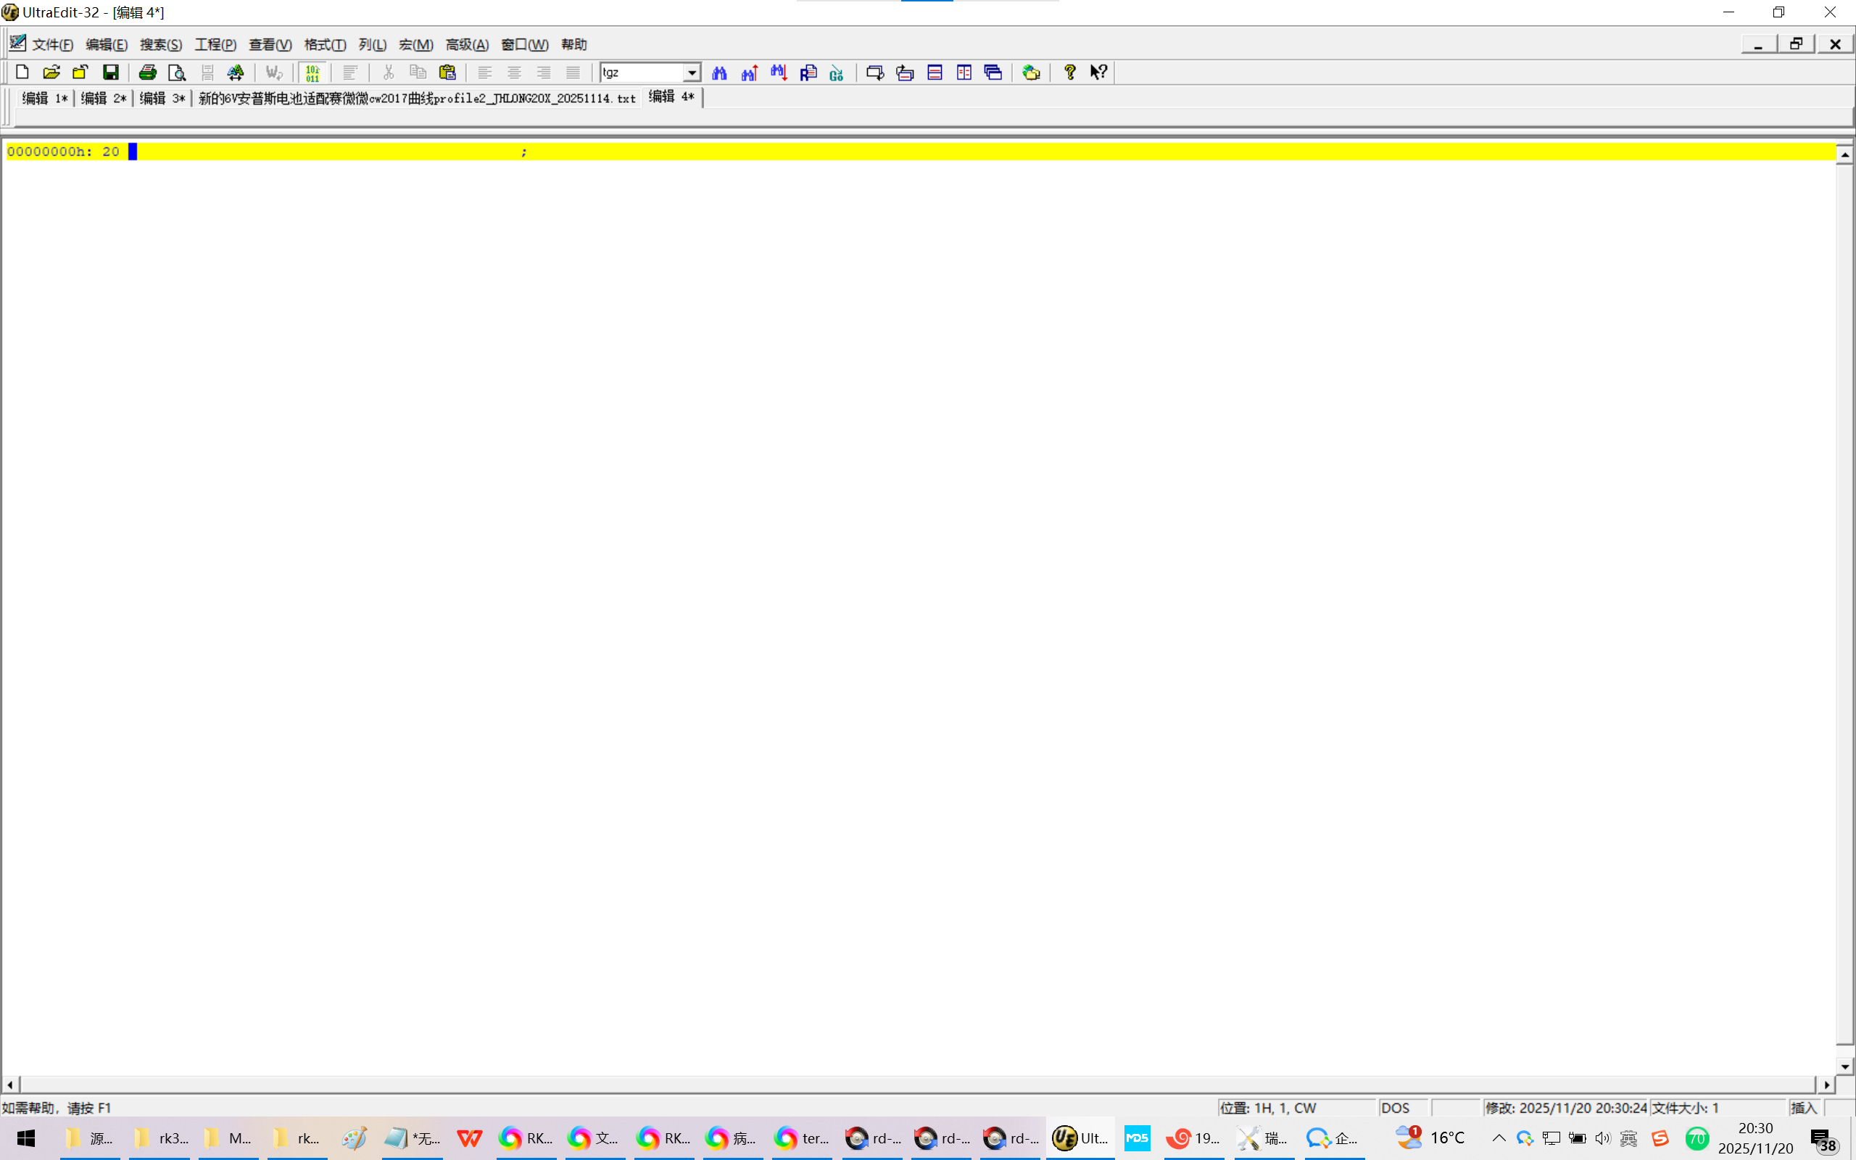The width and height of the screenshot is (1856, 1160).
Task: Switch to the 编辑 2* tab
Action: click(x=103, y=98)
